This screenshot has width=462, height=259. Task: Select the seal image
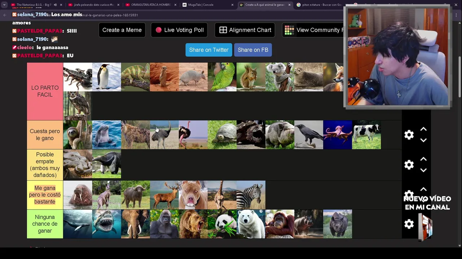click(x=309, y=77)
